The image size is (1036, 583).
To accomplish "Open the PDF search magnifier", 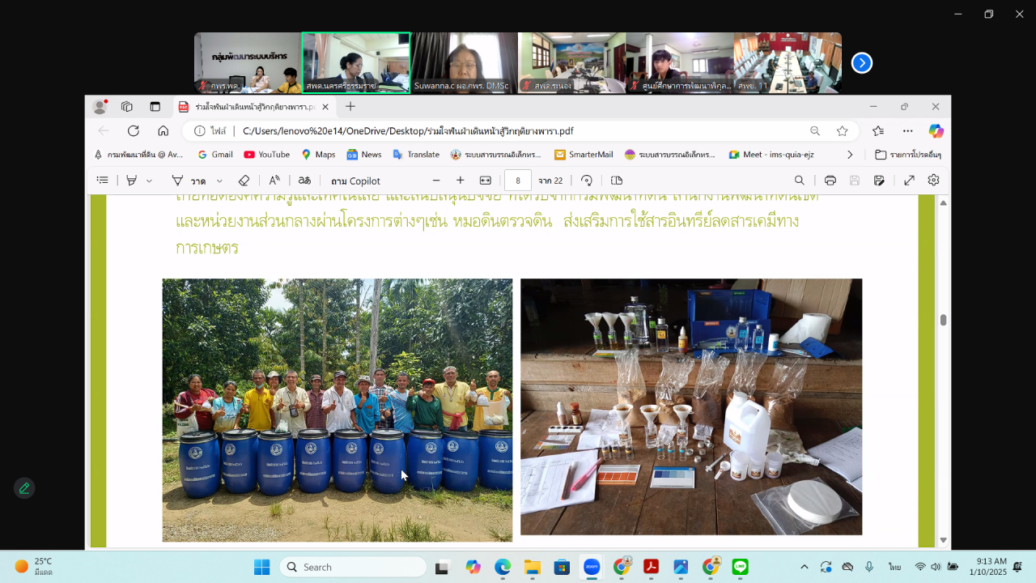I will click(799, 181).
